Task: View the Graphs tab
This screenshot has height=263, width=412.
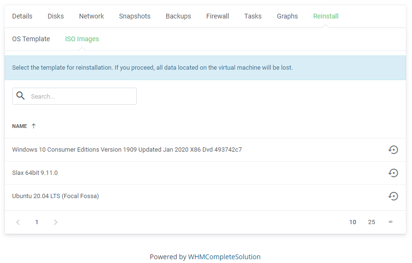Action: point(287,16)
